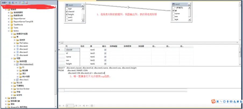The image size is (243, 109).
Task: Uncheck height in test1 table box
Action: (67, 14)
